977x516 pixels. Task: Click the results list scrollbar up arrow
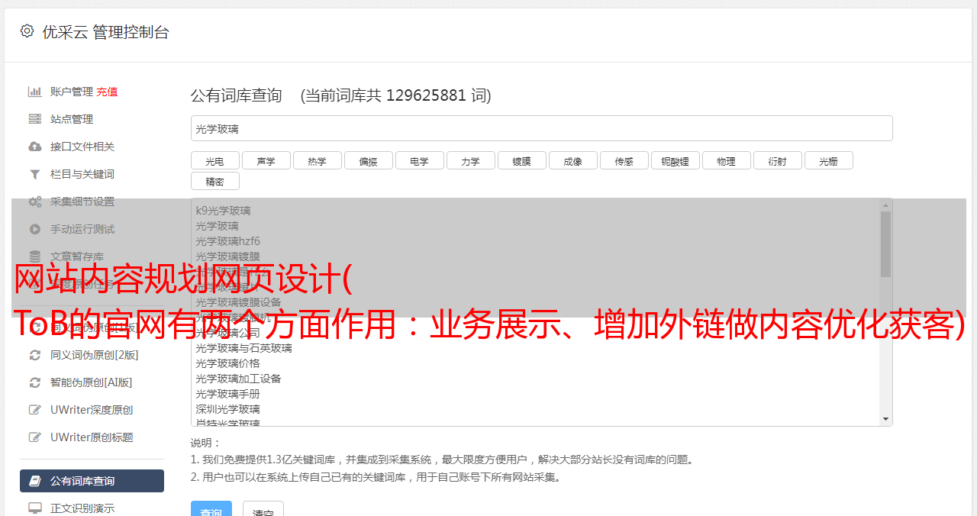coord(885,205)
